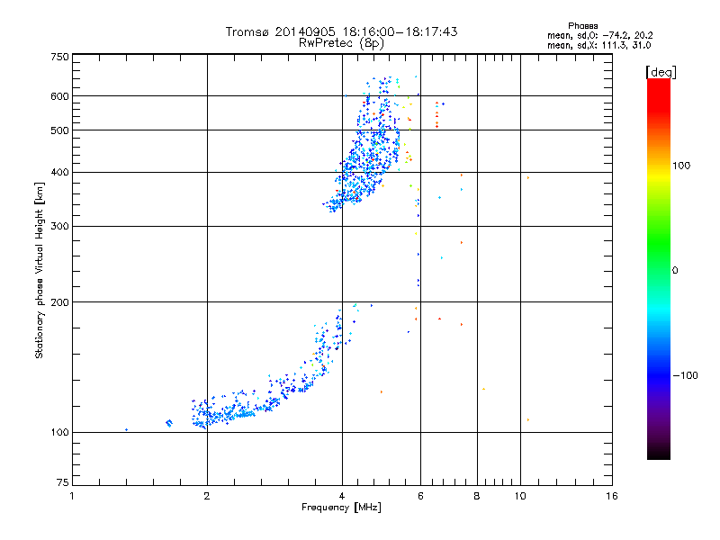
Task: Click the y-axis tick label '400'
Action: point(60,173)
